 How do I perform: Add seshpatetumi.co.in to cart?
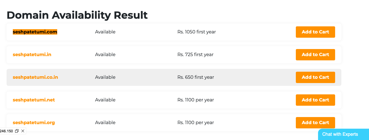coord(315,77)
